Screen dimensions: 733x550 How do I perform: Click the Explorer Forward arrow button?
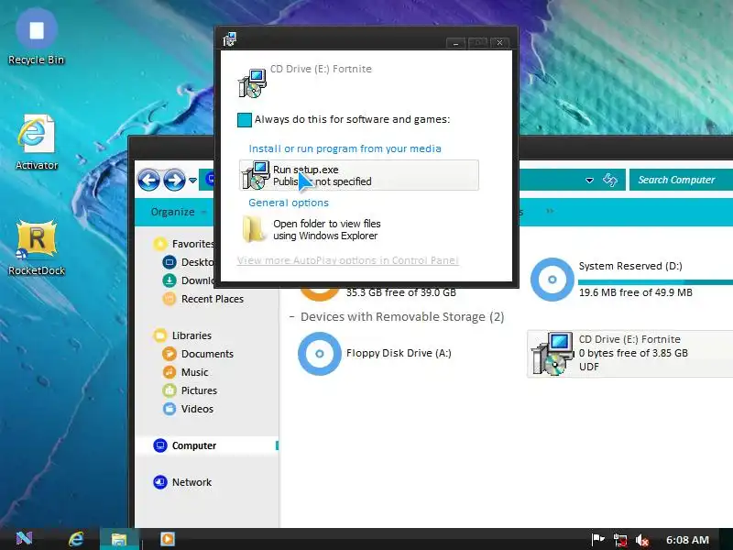[174, 180]
